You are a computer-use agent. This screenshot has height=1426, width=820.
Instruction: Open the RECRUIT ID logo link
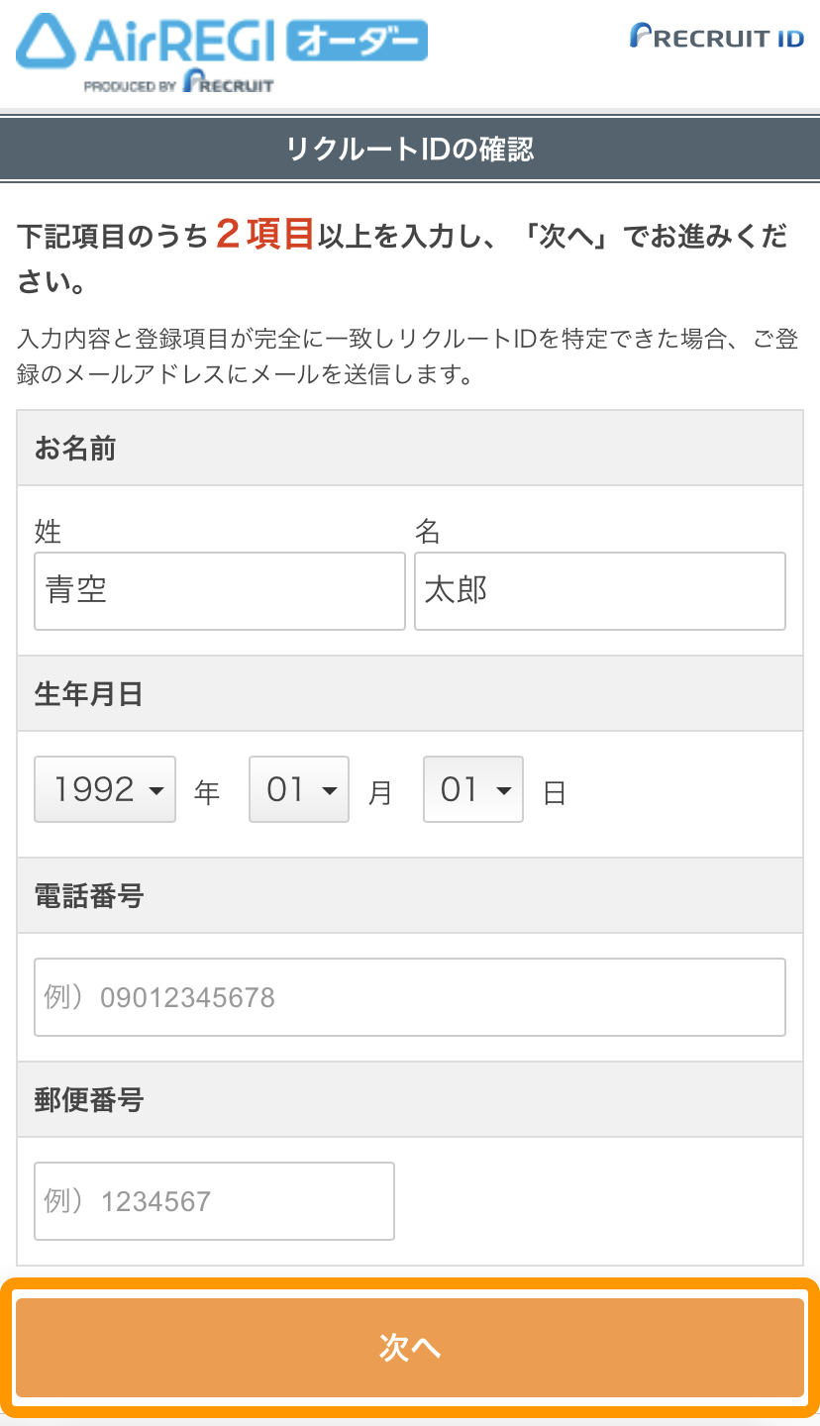pos(717,38)
